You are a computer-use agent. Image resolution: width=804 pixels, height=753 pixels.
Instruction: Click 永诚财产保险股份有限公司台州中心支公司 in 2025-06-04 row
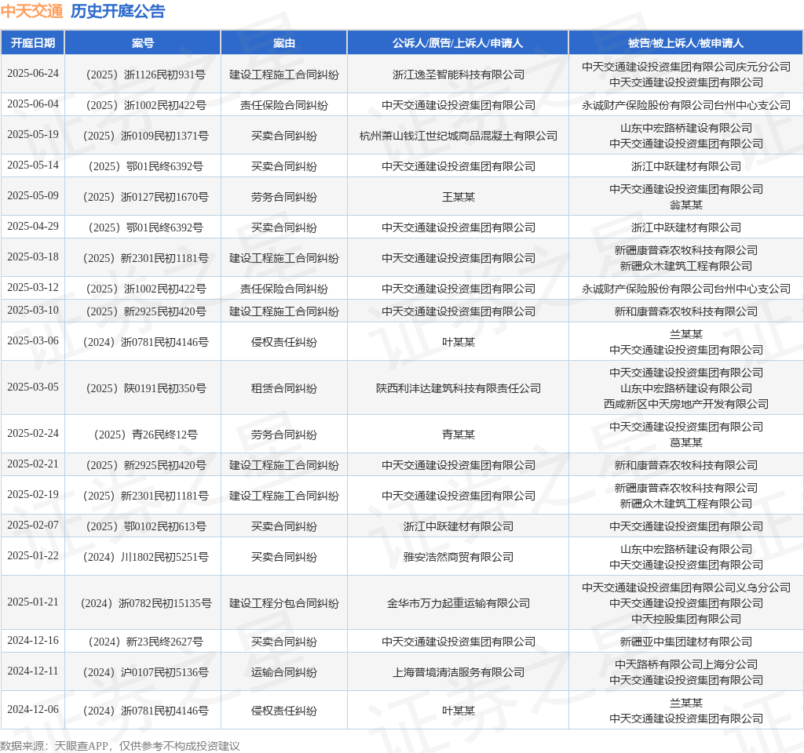[x=686, y=105]
